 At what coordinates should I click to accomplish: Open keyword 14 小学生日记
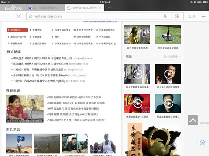point(103,37)
